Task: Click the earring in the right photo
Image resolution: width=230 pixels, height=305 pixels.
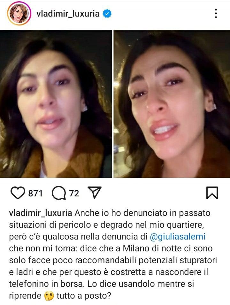Action: click(214, 107)
